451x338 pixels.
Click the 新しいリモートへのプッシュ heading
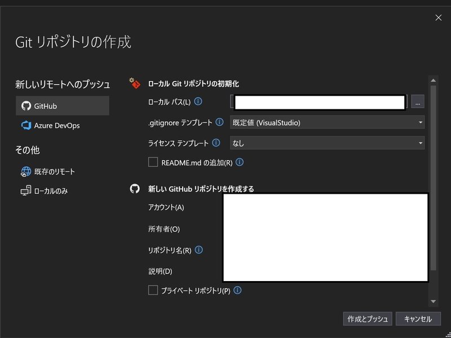coord(63,84)
